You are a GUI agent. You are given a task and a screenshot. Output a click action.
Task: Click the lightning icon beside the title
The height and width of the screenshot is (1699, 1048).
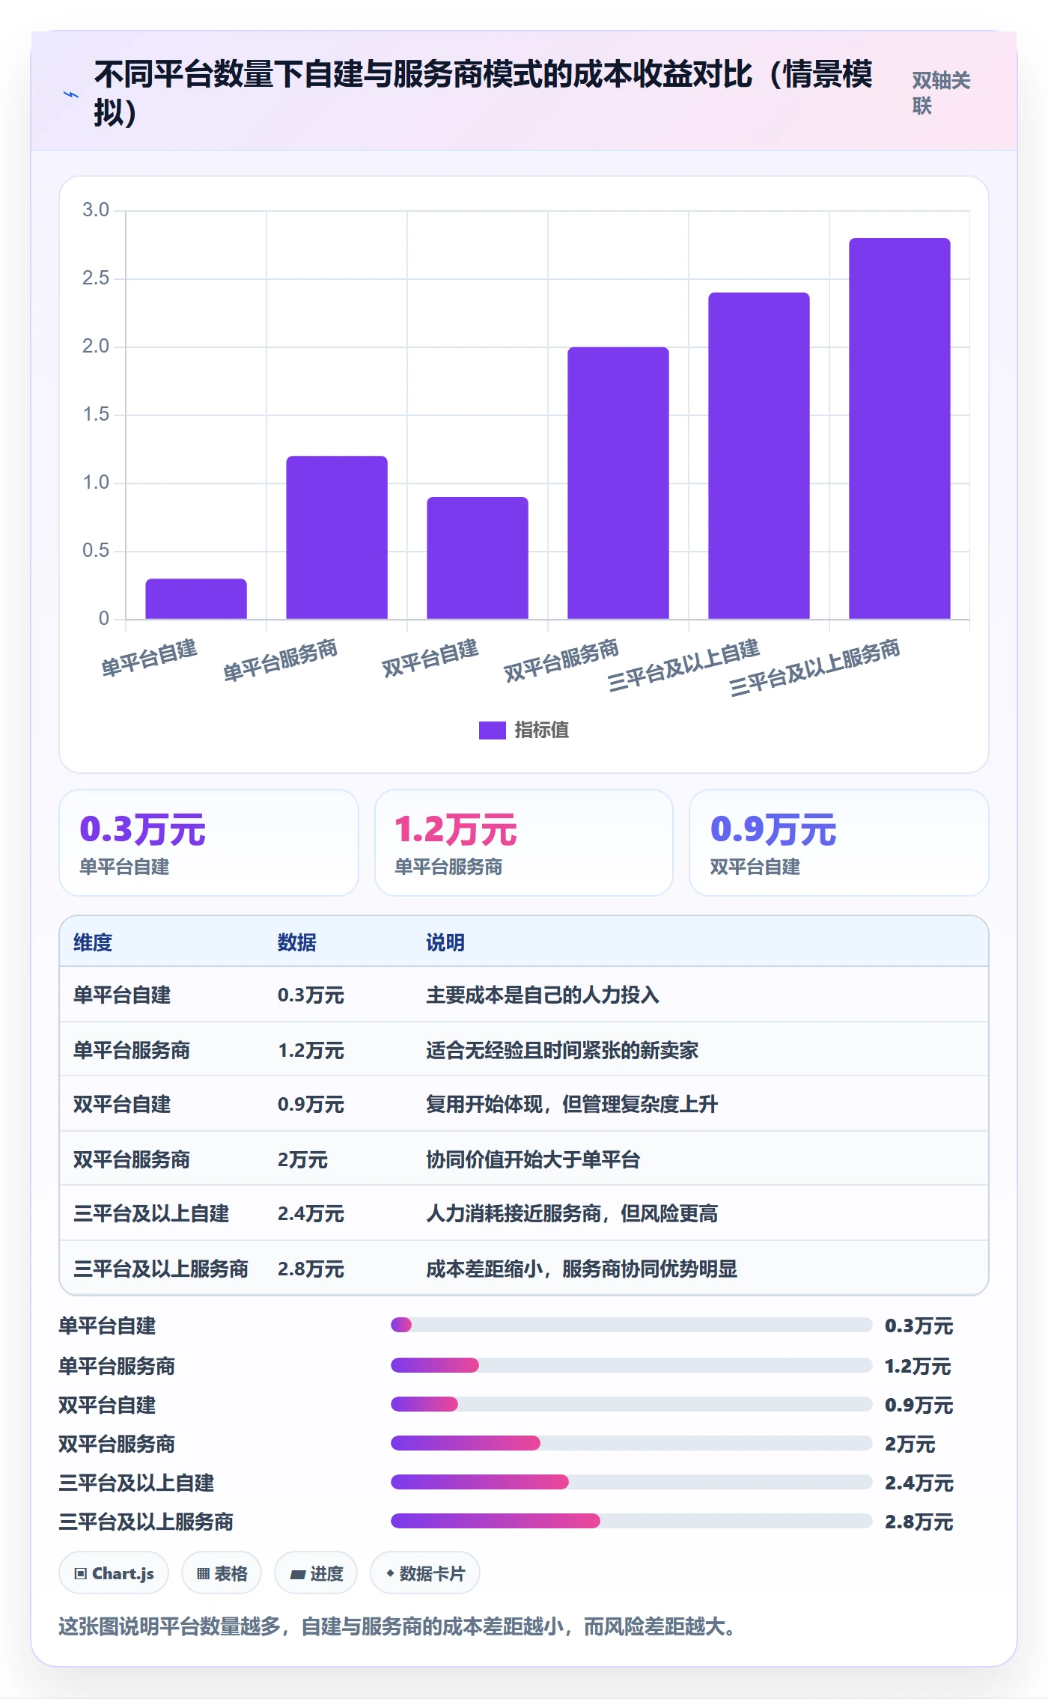pyautogui.click(x=71, y=94)
